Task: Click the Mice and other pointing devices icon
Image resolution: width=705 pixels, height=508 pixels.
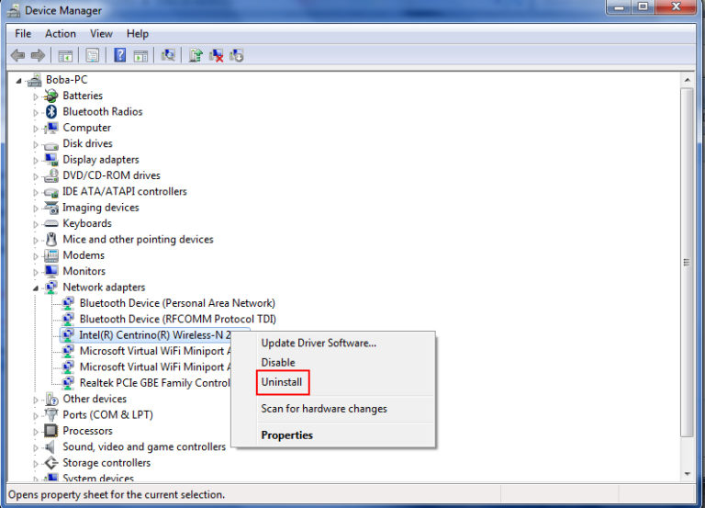Action: coord(51,240)
